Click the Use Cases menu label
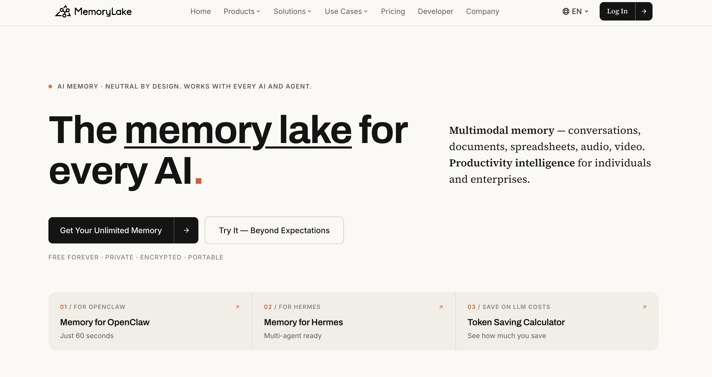The width and height of the screenshot is (712, 377). 343,11
